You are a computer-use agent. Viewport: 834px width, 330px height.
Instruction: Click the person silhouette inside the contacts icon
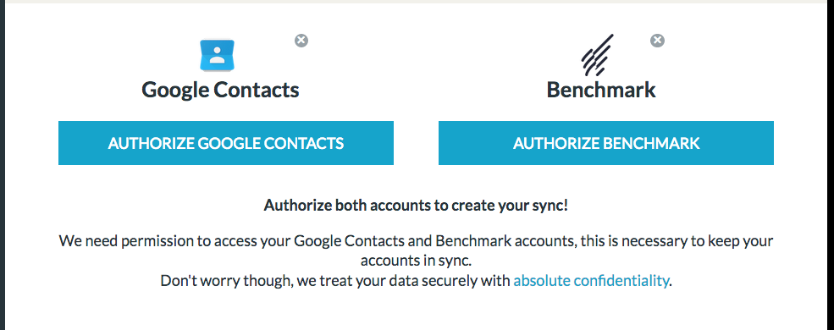click(217, 55)
